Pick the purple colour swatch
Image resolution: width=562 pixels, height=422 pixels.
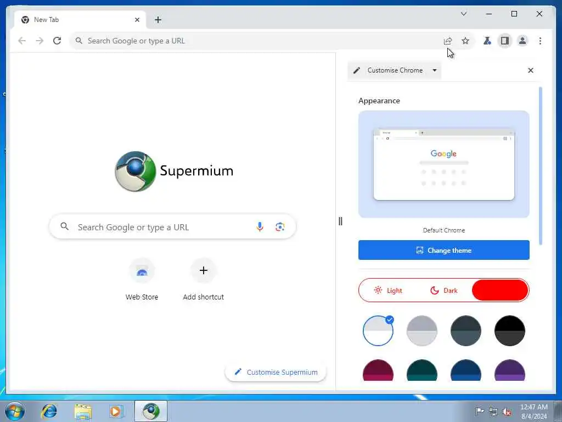coord(510,370)
